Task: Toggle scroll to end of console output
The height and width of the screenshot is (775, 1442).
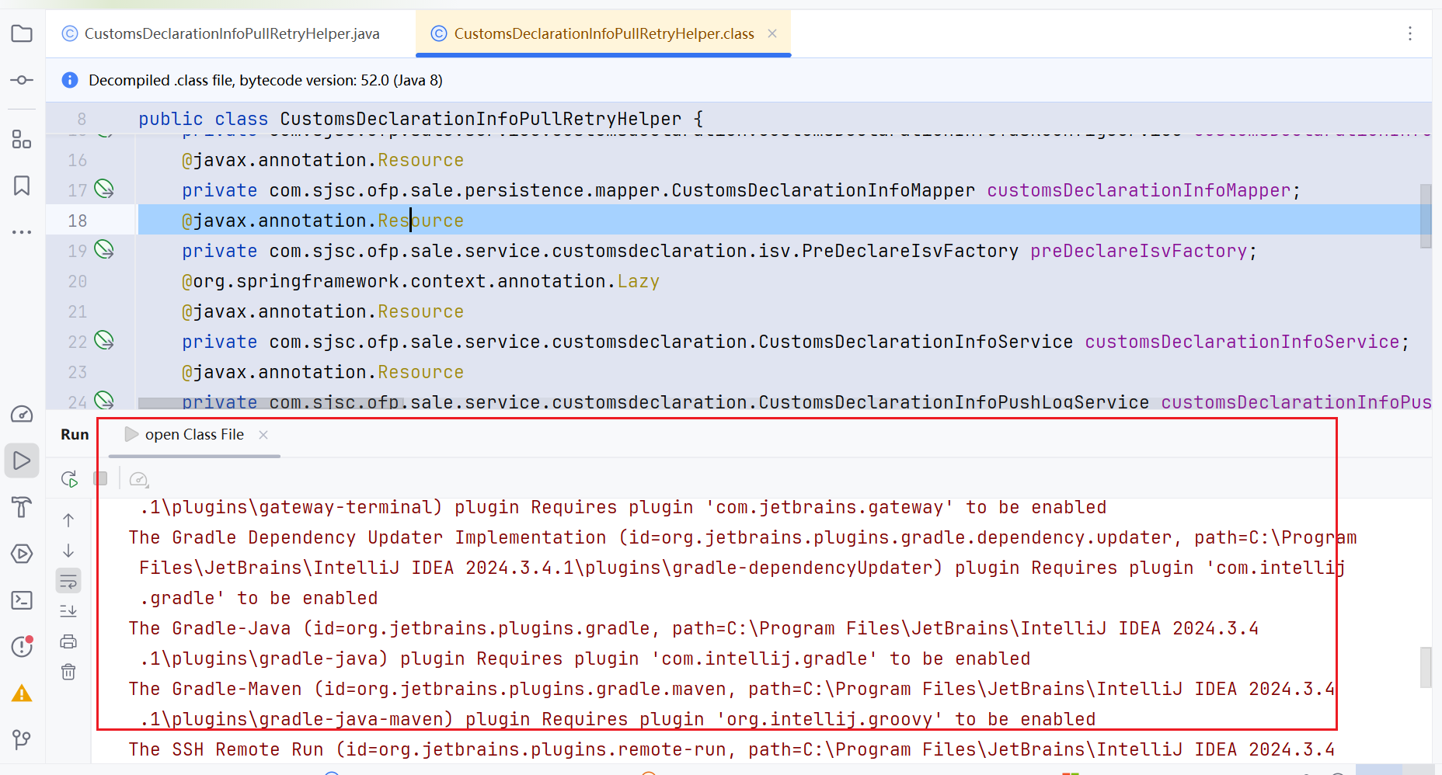Action: pos(68,611)
